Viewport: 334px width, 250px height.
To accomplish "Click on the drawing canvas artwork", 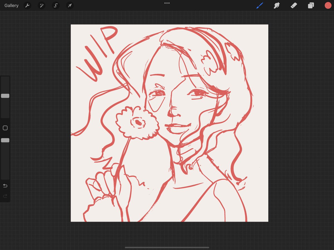I will 170,123.
